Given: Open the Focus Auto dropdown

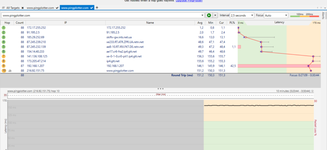Looking at the screenshot, I should (276, 15).
